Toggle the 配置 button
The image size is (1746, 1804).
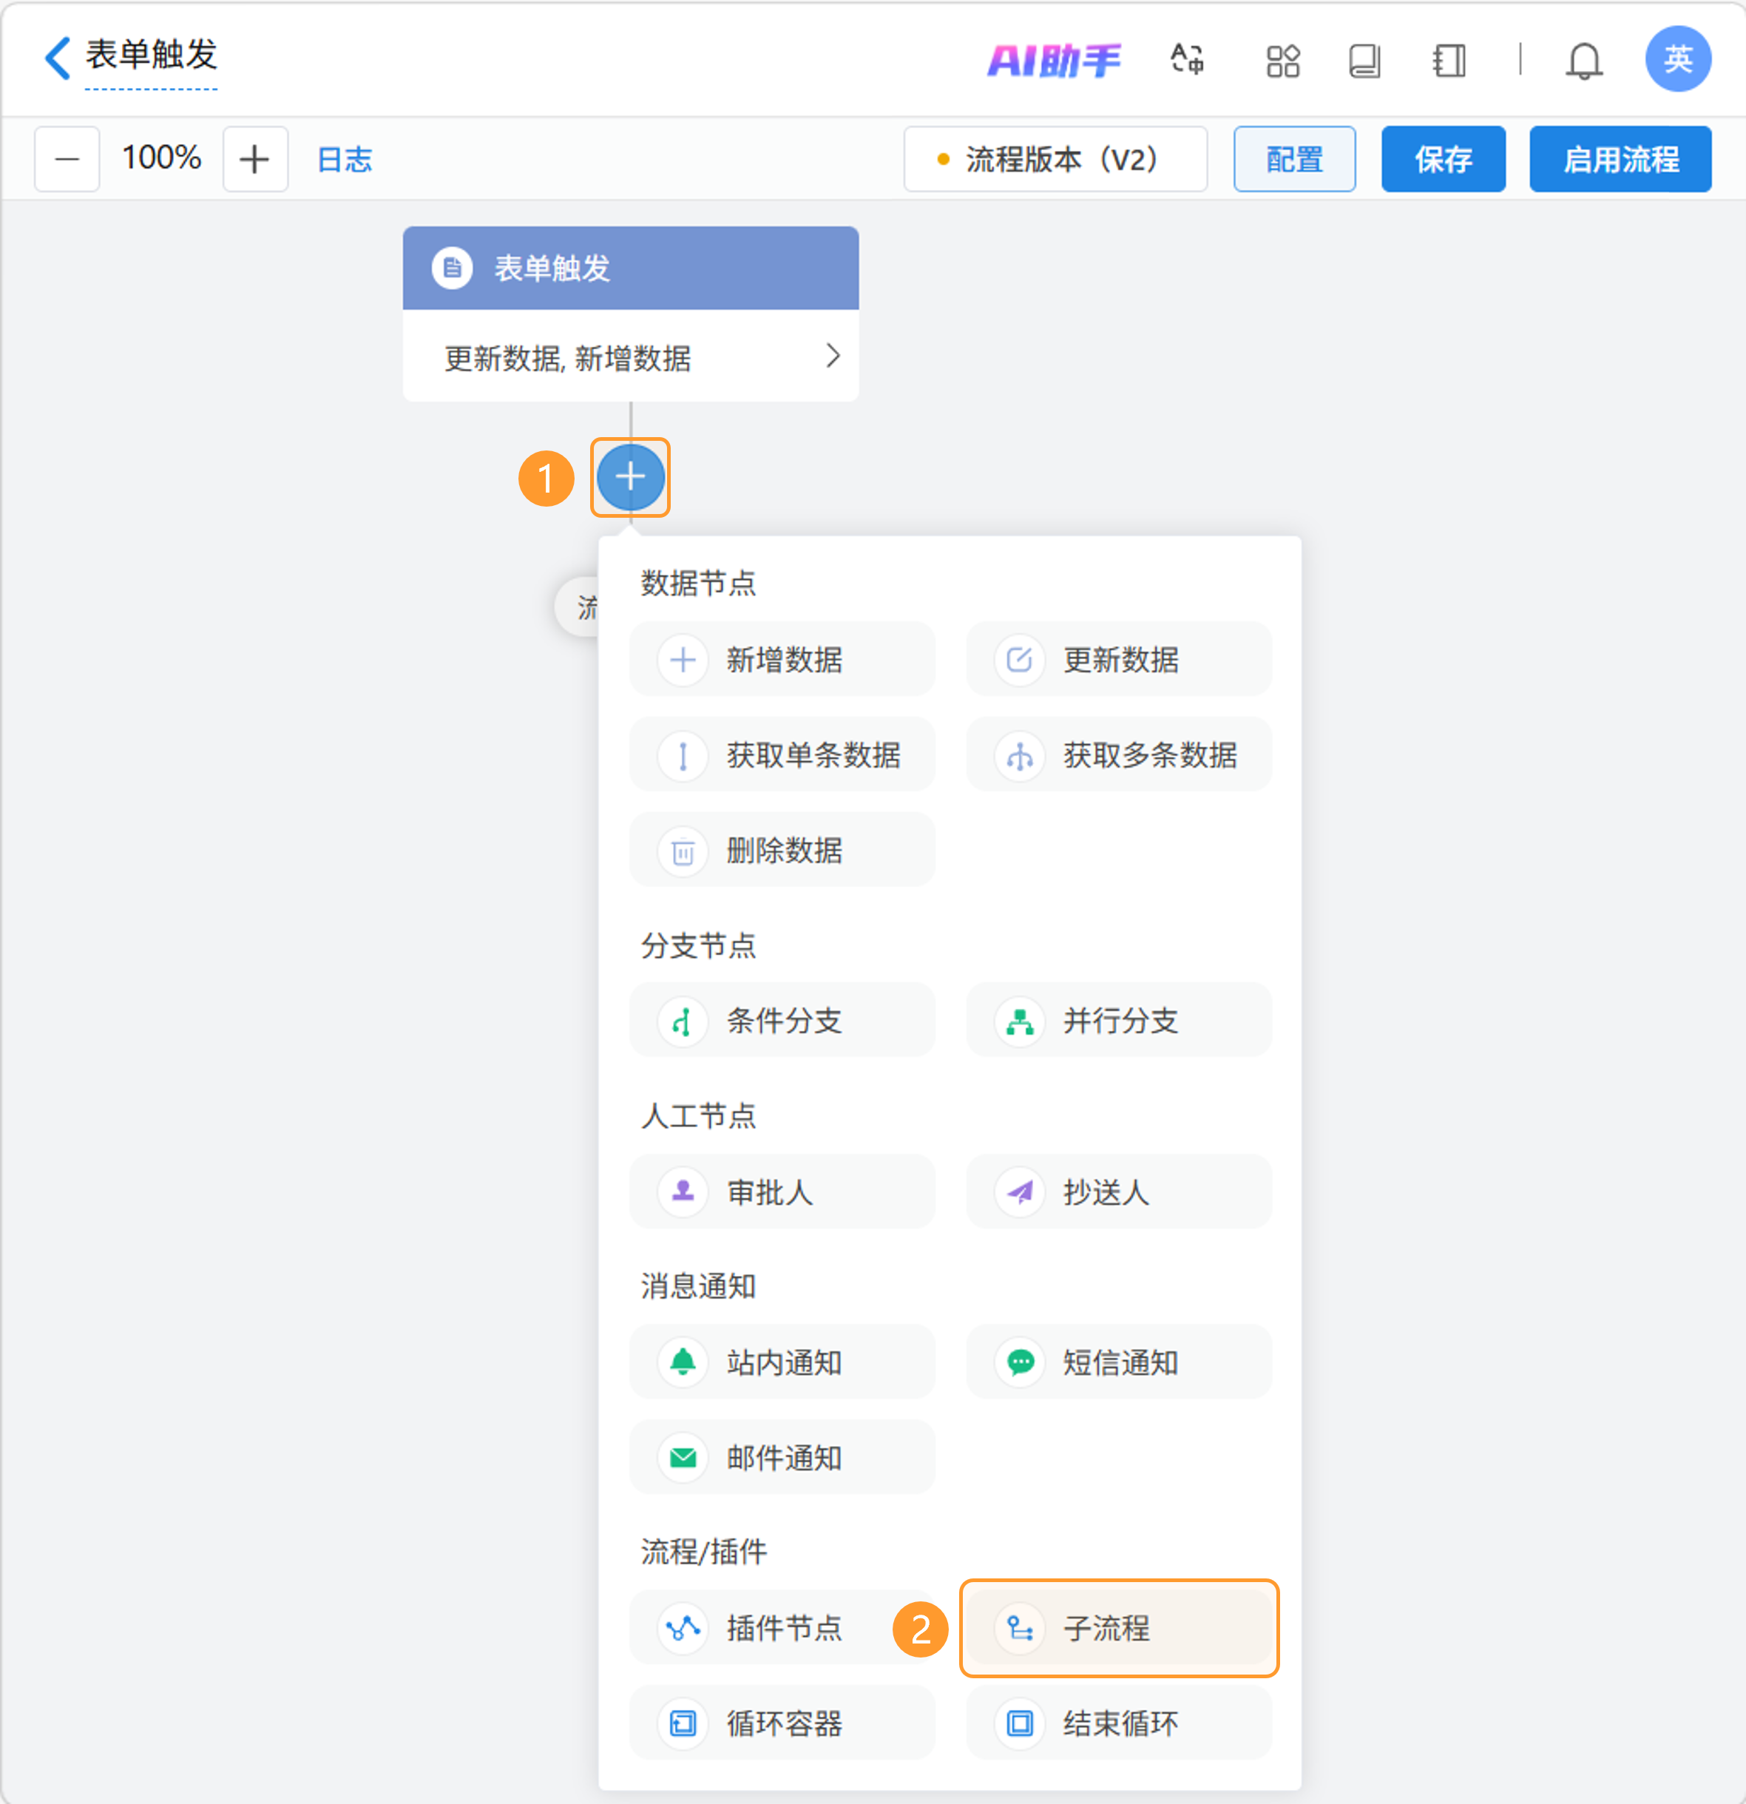pos(1293,159)
